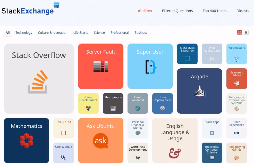Viewport: 254px width, 164px height.
Task: Click the Webmasters tile label
Action: [x=237, y=48]
